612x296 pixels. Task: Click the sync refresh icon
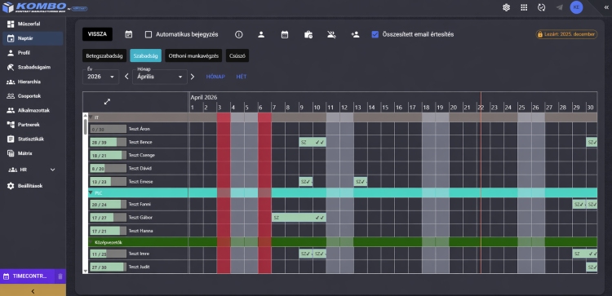541,7
